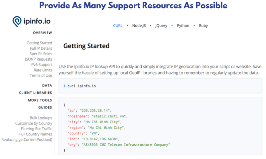Click the "region" key in JSON output

click(x=75, y=128)
